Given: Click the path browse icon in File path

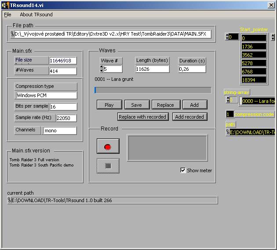Looking at the screenshot, I should [12, 34].
